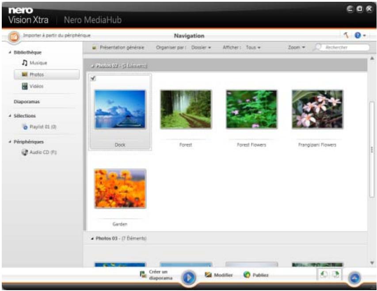Collapse the Photos 03 group

[x=92, y=238]
